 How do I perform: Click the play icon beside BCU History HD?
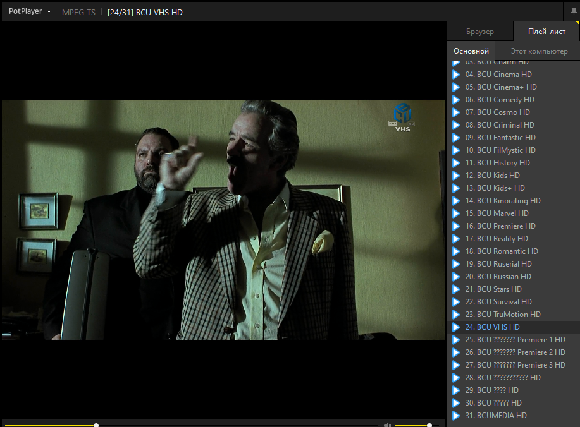(x=456, y=163)
